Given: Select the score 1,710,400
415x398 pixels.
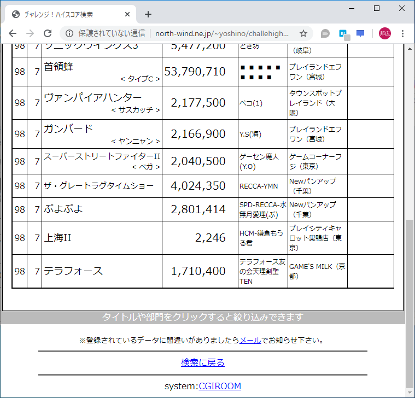Looking at the screenshot, I should point(198,271).
